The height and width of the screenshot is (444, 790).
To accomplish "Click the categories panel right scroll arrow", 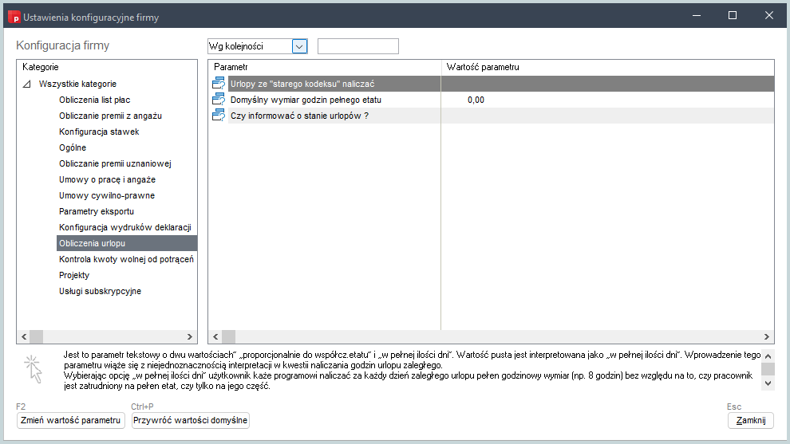I will [x=190, y=336].
